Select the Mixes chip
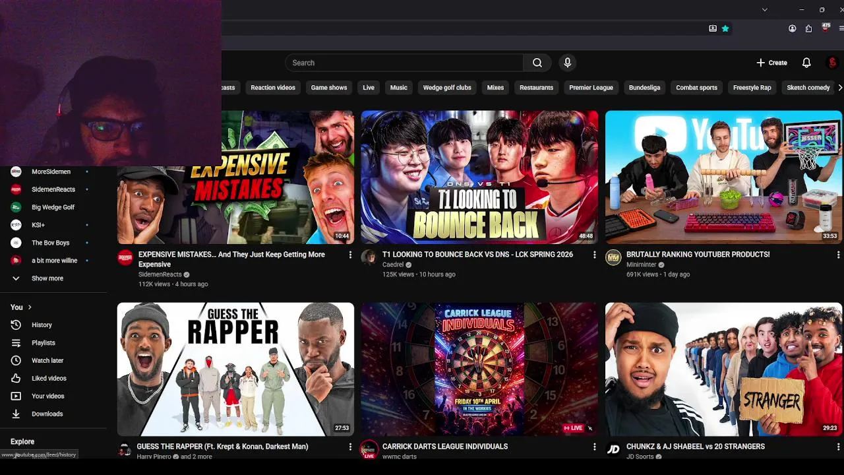The height and width of the screenshot is (475, 844). 495,87
